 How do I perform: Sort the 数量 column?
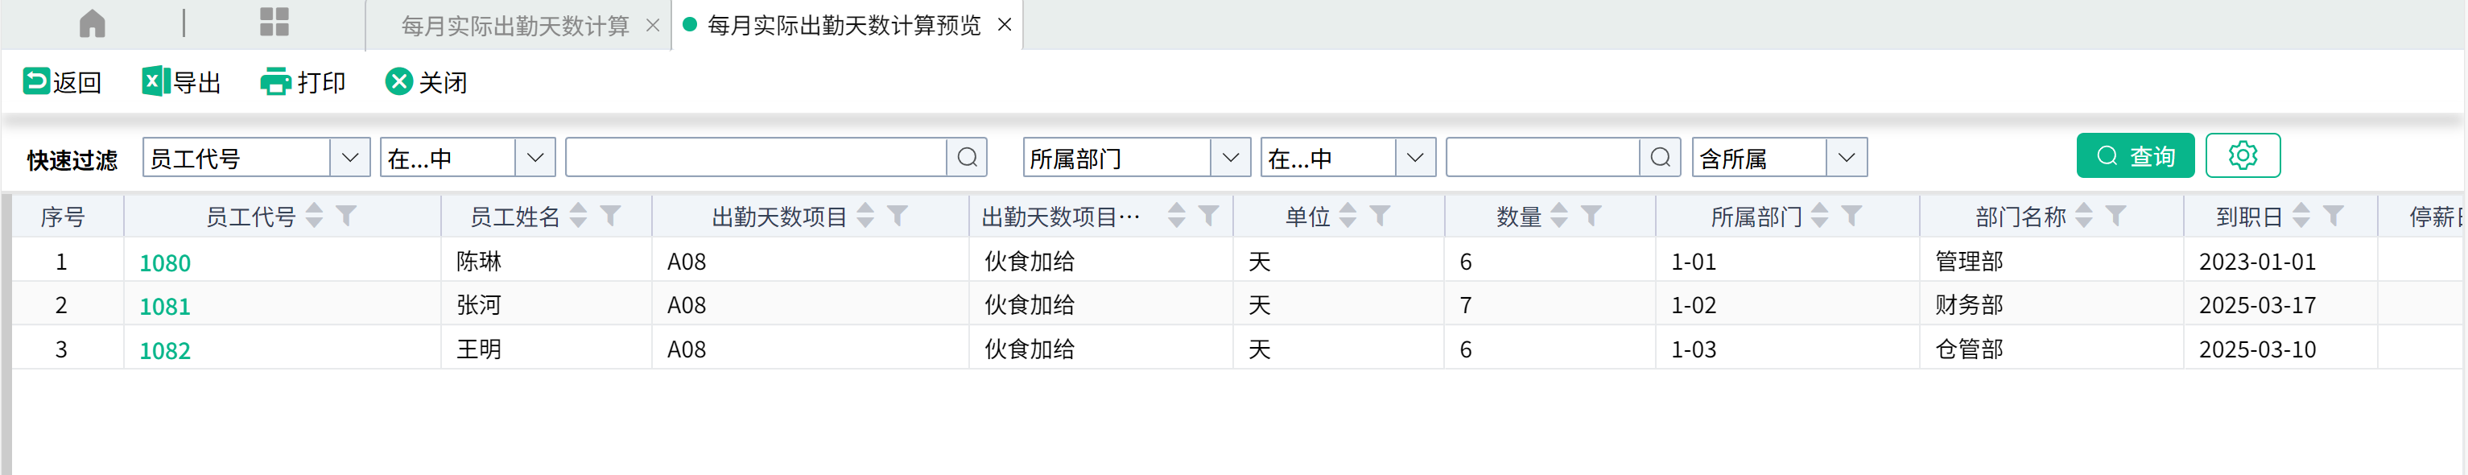1558,217
